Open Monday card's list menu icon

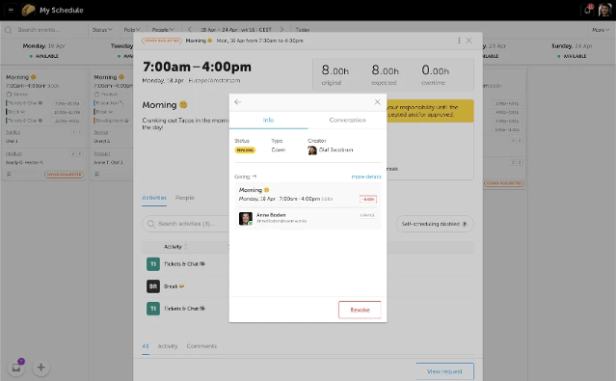click(9, 174)
